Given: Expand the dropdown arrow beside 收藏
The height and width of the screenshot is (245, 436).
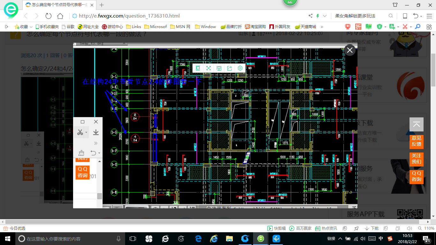Looking at the screenshot, I should coord(31,27).
